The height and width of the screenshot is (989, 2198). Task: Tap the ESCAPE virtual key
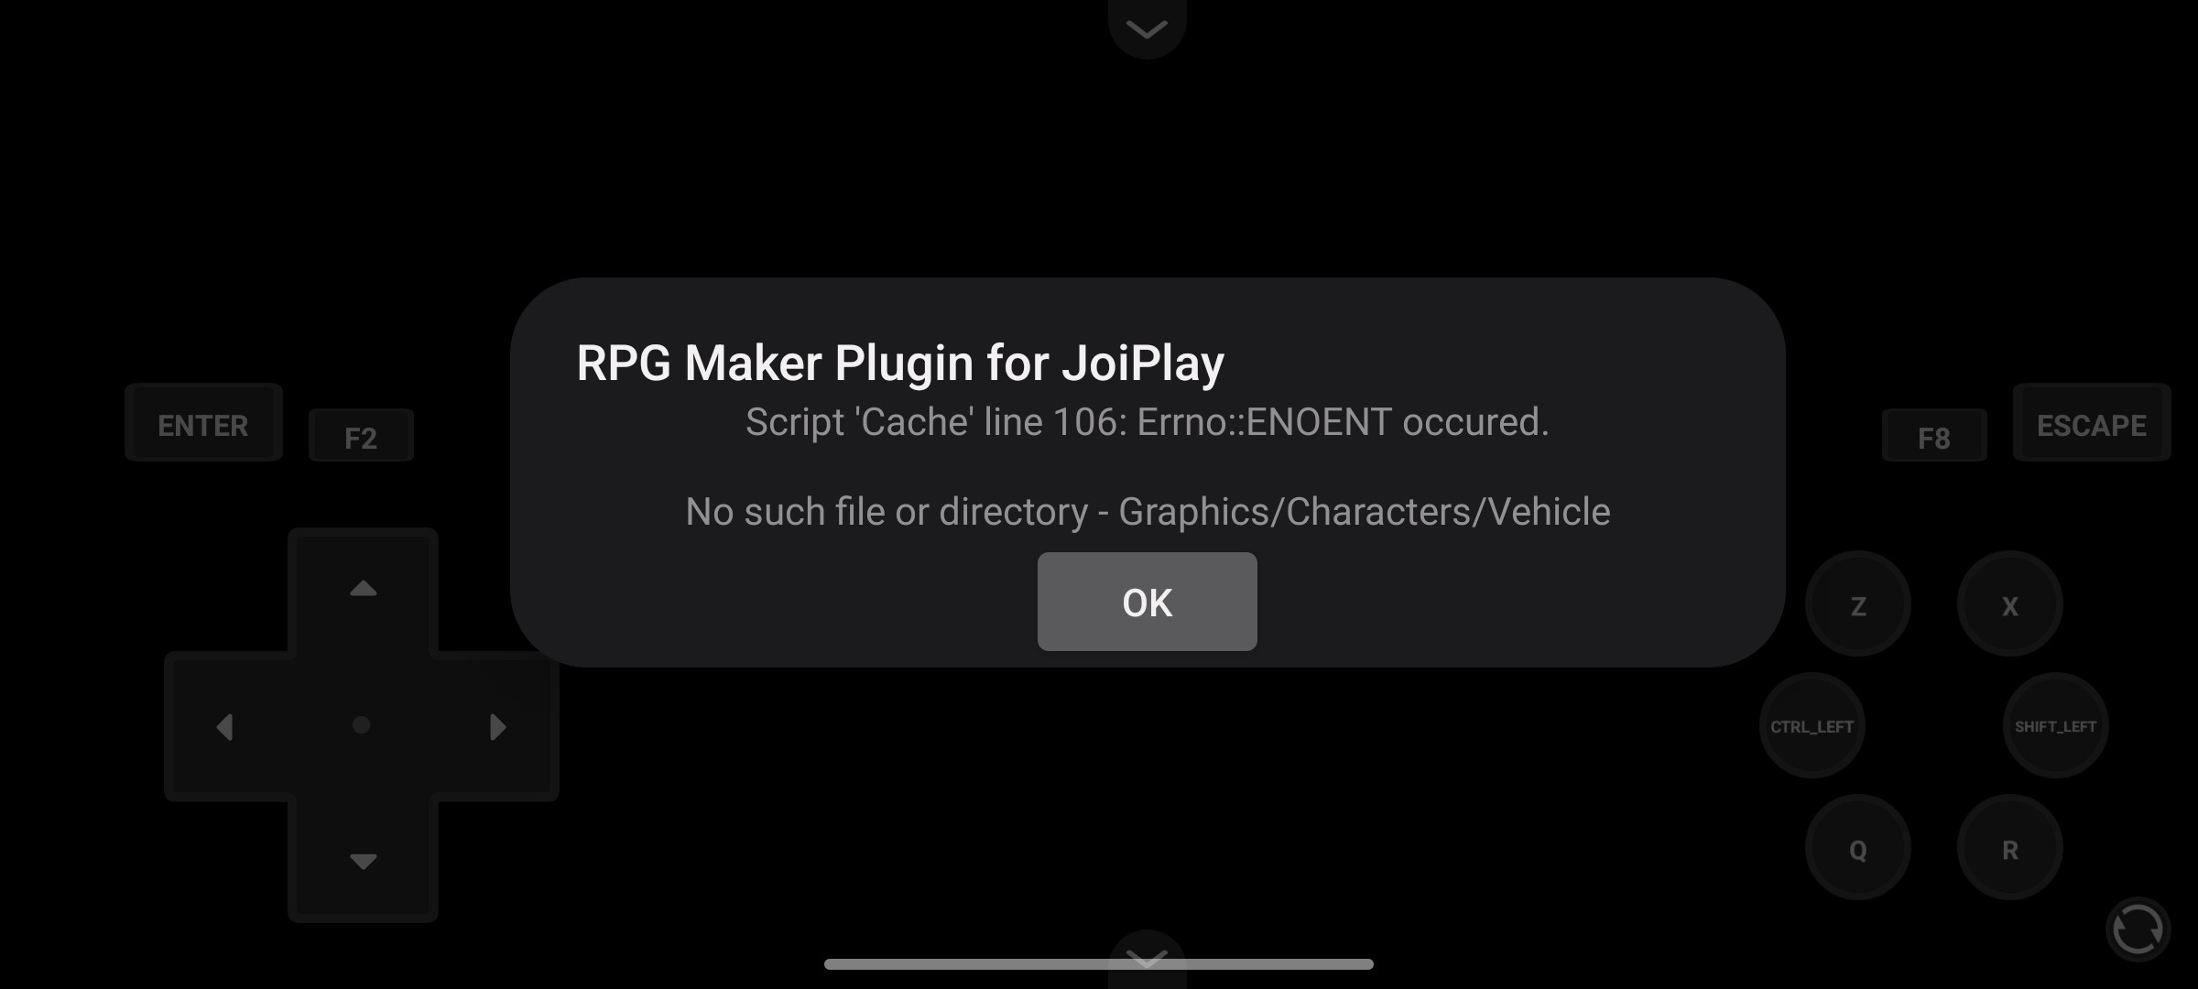pos(2092,423)
